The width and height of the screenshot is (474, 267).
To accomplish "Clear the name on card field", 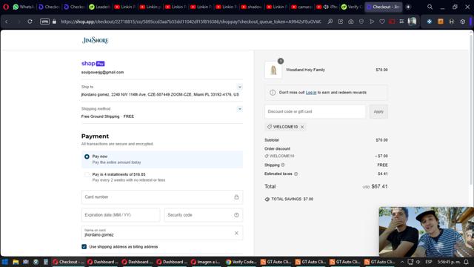I will [236, 233].
